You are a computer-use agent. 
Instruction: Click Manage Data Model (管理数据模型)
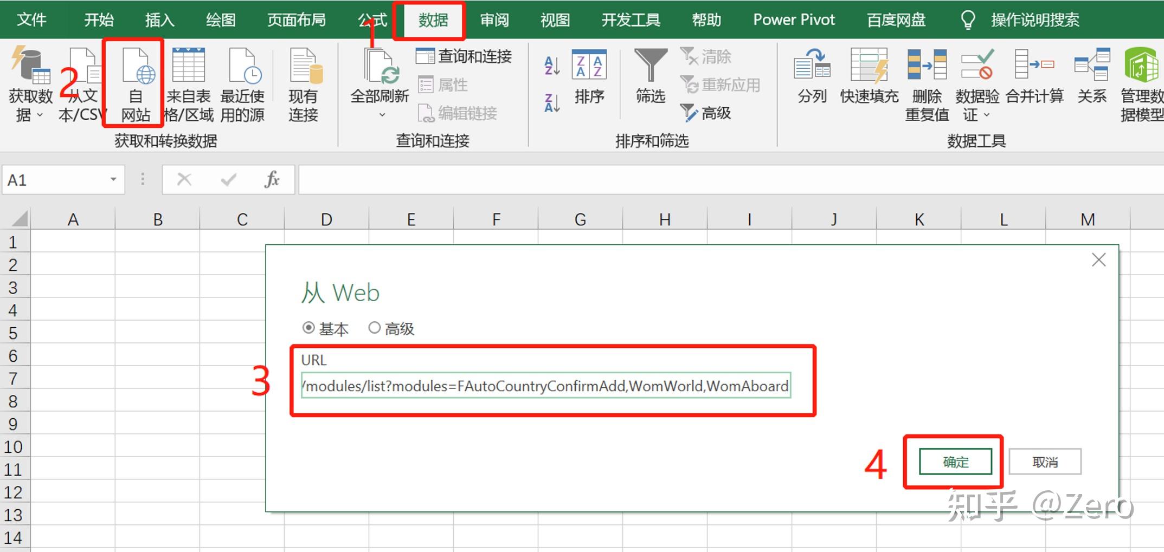coord(1142,85)
